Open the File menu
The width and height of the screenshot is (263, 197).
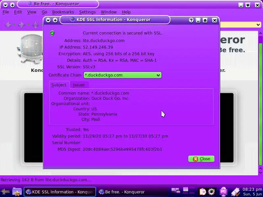pos(6,12)
